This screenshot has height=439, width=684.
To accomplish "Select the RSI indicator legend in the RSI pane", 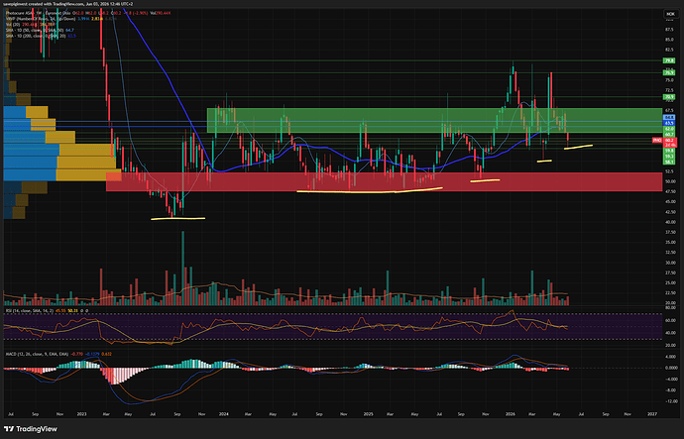I will pos(48,310).
